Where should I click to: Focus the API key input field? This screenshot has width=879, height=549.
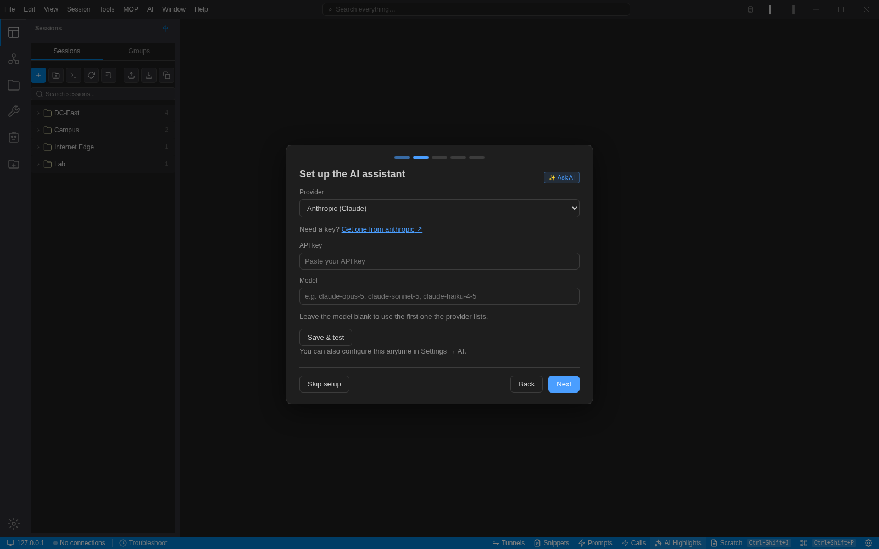pos(439,261)
